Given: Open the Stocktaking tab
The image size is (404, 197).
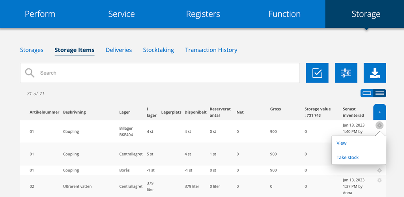Looking at the screenshot, I should pyautogui.click(x=159, y=50).
